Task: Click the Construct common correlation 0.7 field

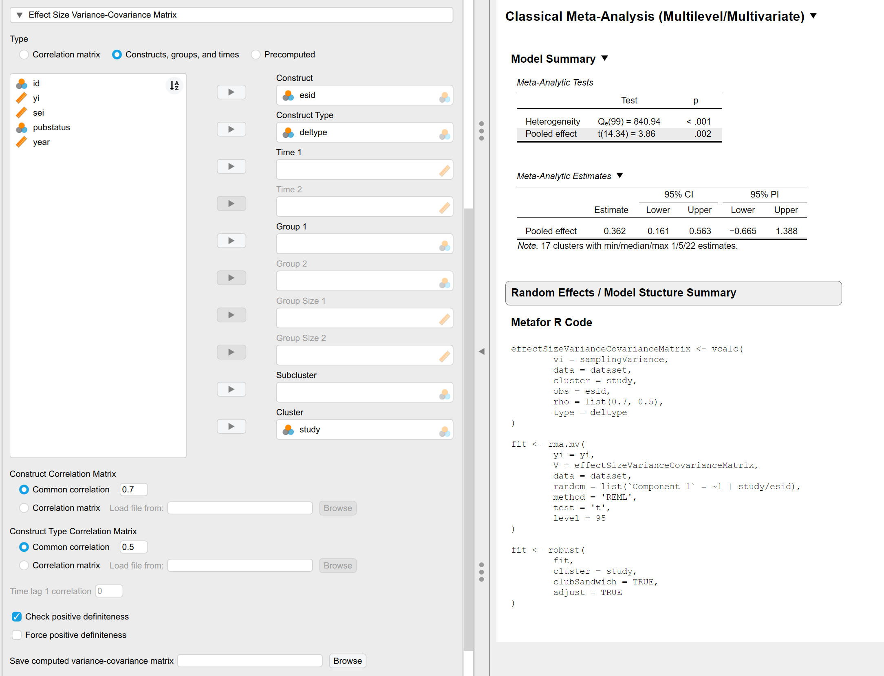Action: [133, 489]
